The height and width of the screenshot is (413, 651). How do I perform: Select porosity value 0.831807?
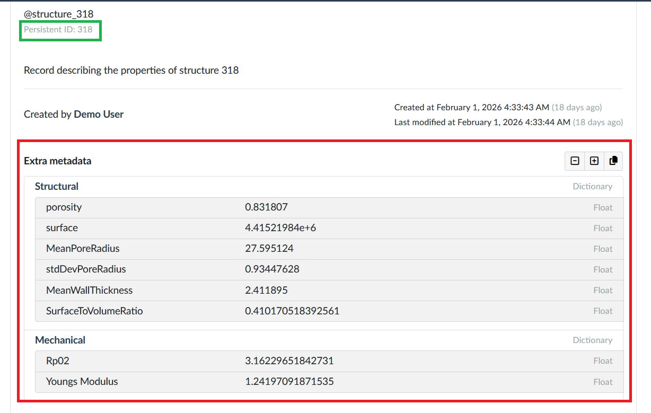(x=266, y=207)
